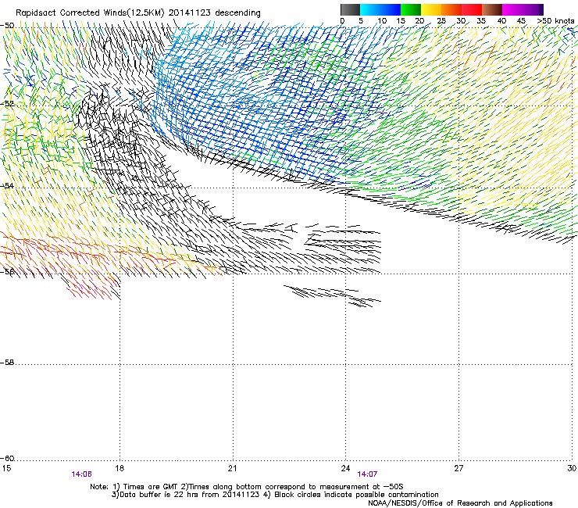Click the brown 35-40 knots color band
Image resolution: width=578 pixels, height=508 pixels.
(492, 9)
